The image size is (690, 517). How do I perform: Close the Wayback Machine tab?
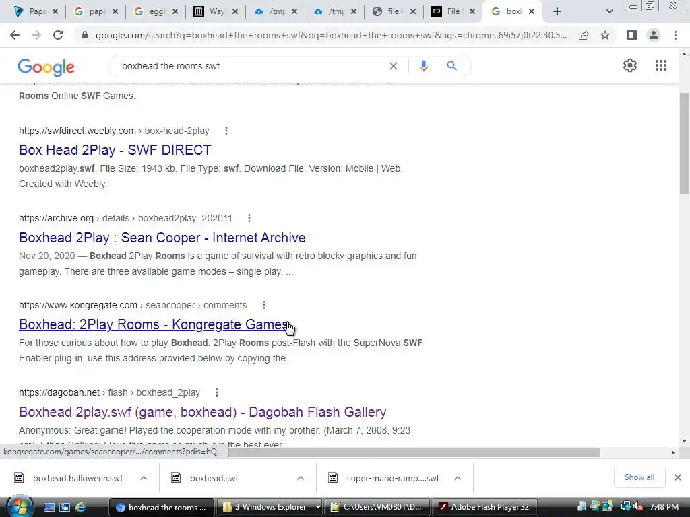pyautogui.click(x=235, y=11)
